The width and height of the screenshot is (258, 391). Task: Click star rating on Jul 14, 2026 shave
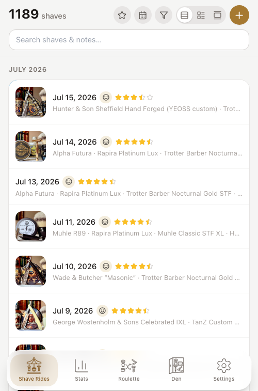tap(135, 142)
